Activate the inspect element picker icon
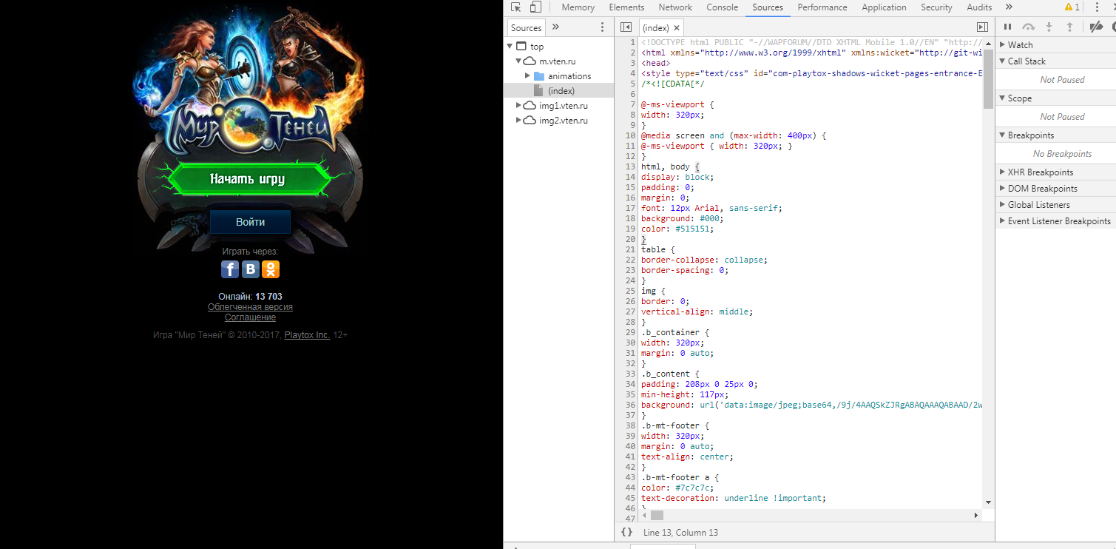The height and width of the screenshot is (549, 1116). click(x=516, y=7)
